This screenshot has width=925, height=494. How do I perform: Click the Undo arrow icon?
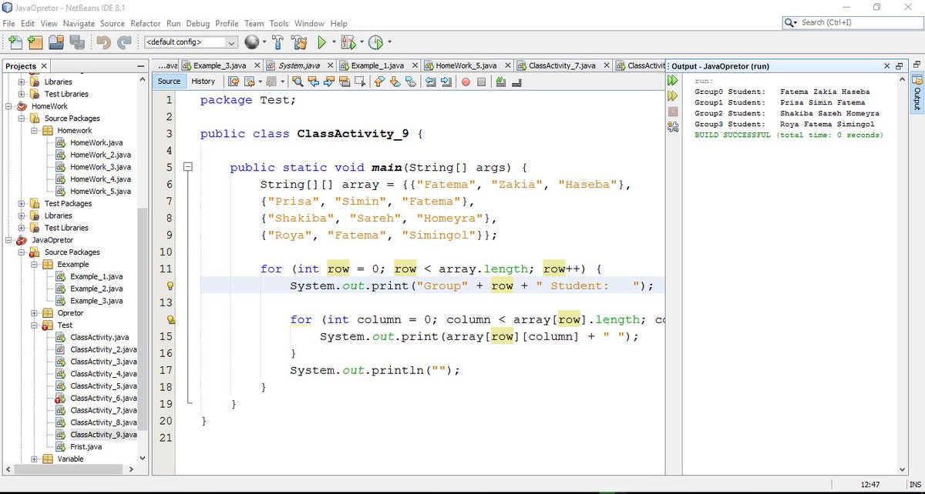pyautogui.click(x=104, y=42)
